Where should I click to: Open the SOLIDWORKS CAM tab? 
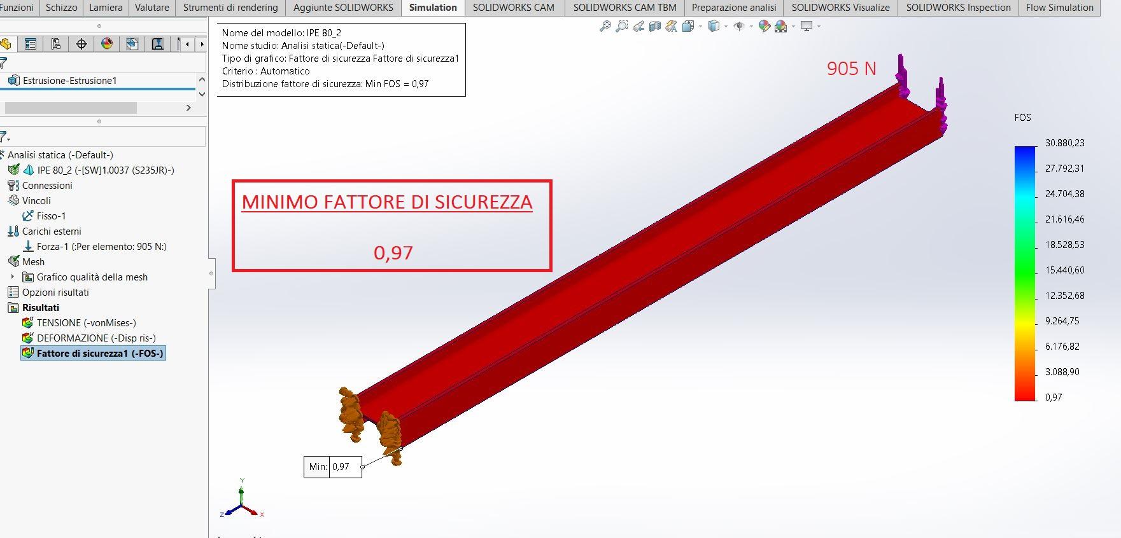513,8
